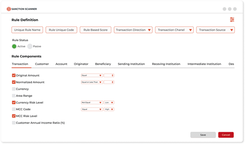245x144 pixels.
Task: Open the Low risk value dropdown
Action: pos(109,102)
